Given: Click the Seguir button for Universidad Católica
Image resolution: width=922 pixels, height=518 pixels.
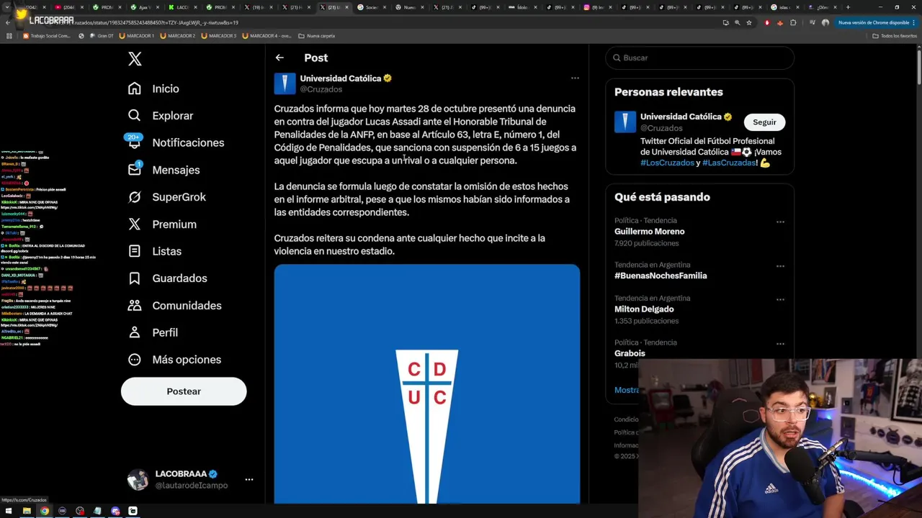Looking at the screenshot, I should [x=764, y=122].
